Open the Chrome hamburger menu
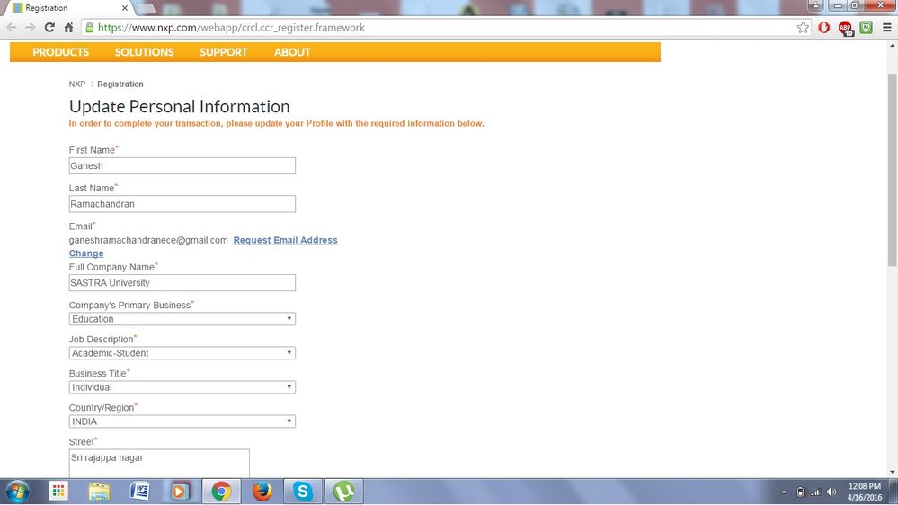The width and height of the screenshot is (898, 505). (x=886, y=28)
